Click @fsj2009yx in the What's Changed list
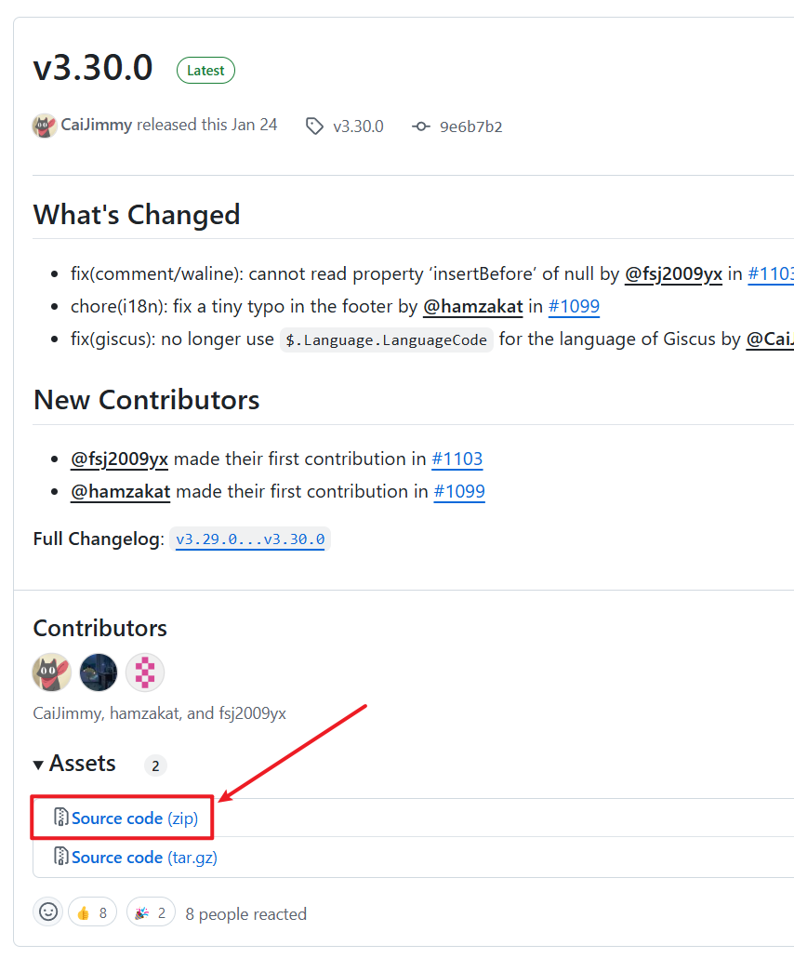Image resolution: width=794 pixels, height=958 pixels. [673, 274]
